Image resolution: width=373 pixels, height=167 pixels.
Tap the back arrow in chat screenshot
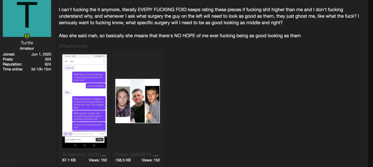coord(66,61)
